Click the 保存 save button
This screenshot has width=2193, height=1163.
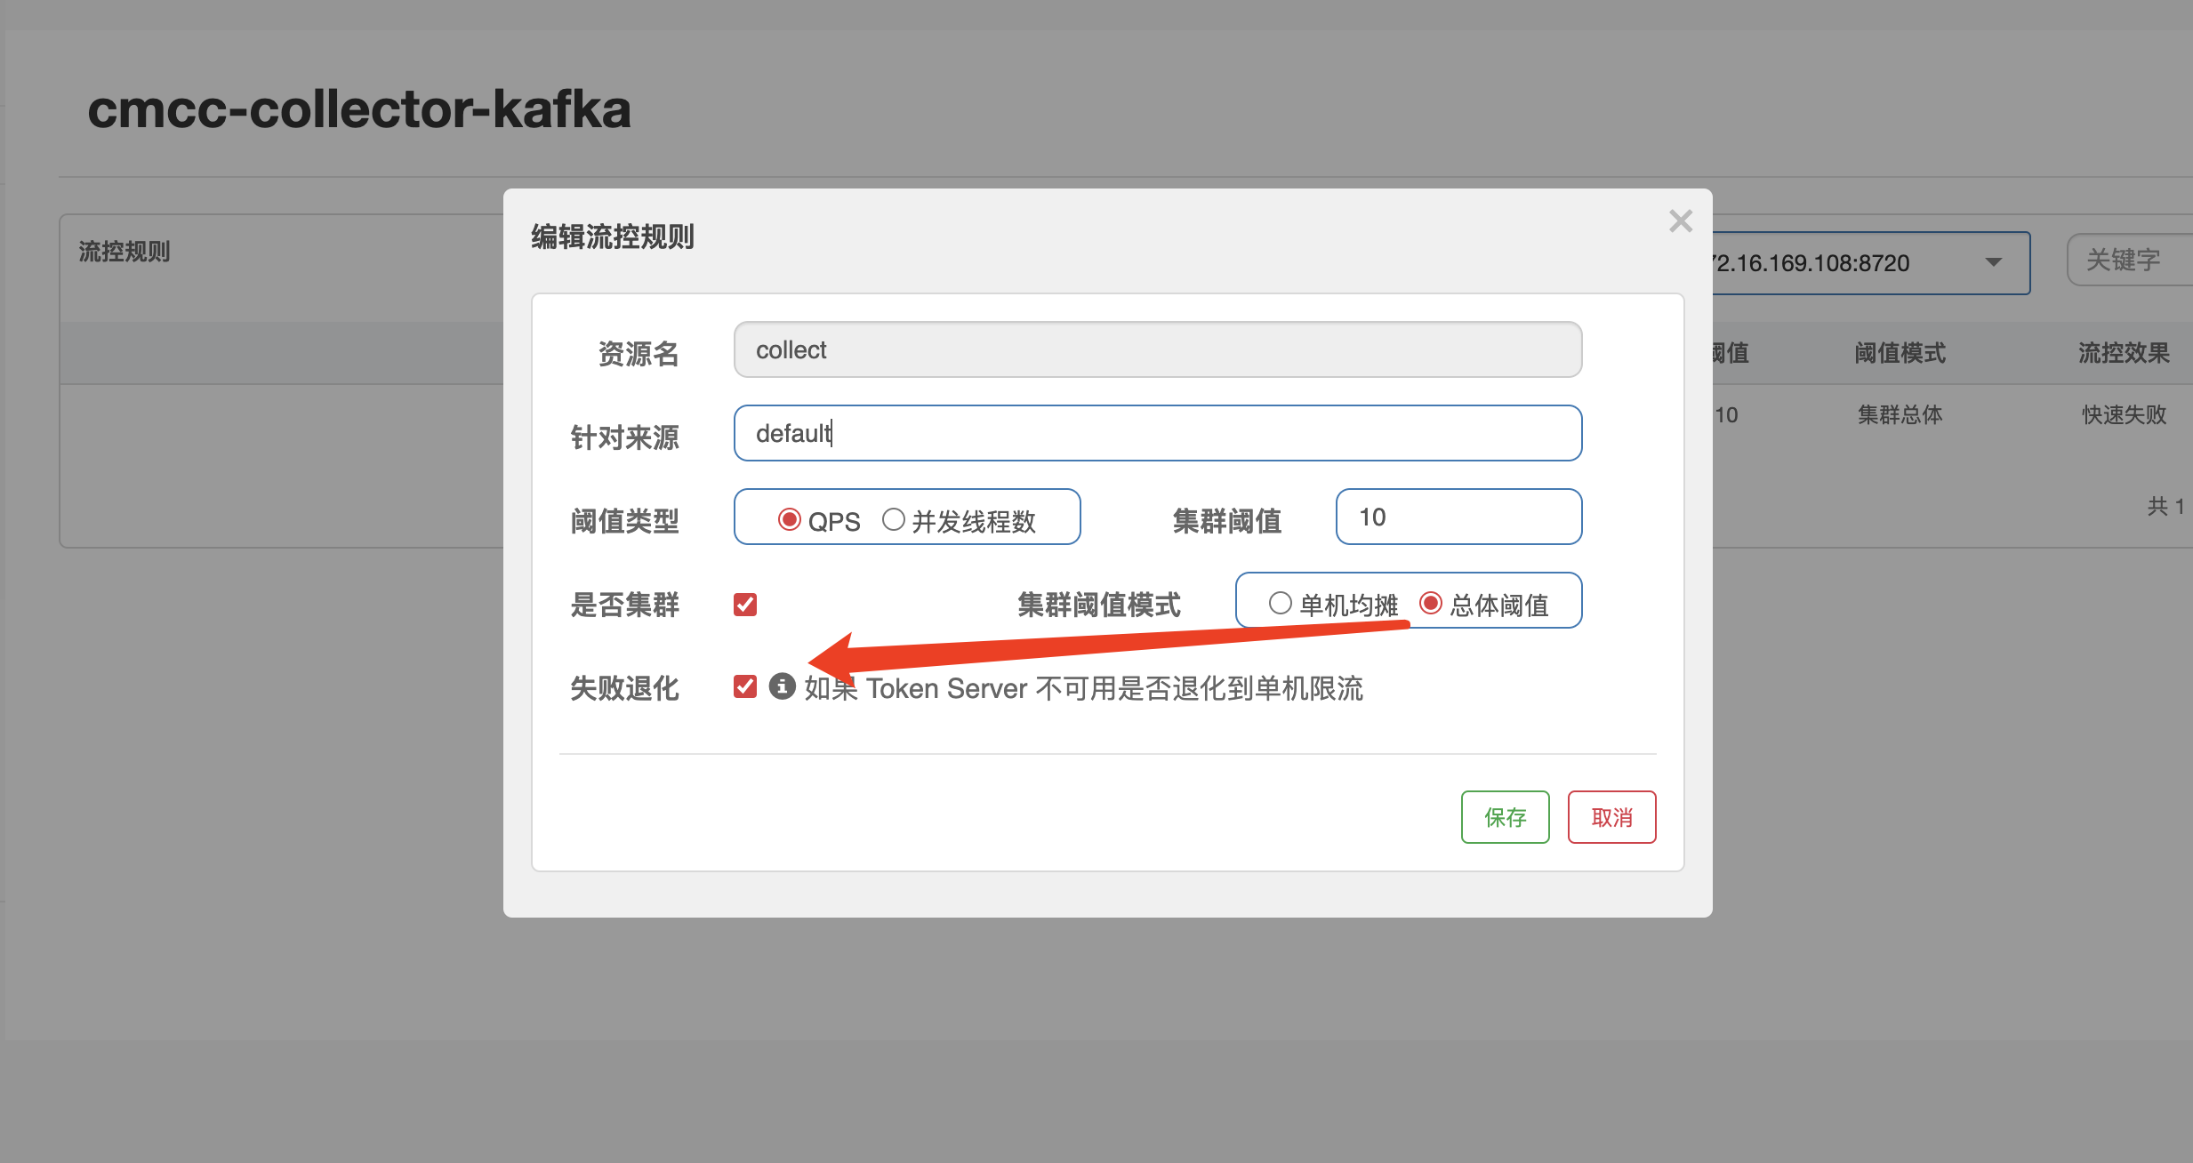click(x=1505, y=817)
